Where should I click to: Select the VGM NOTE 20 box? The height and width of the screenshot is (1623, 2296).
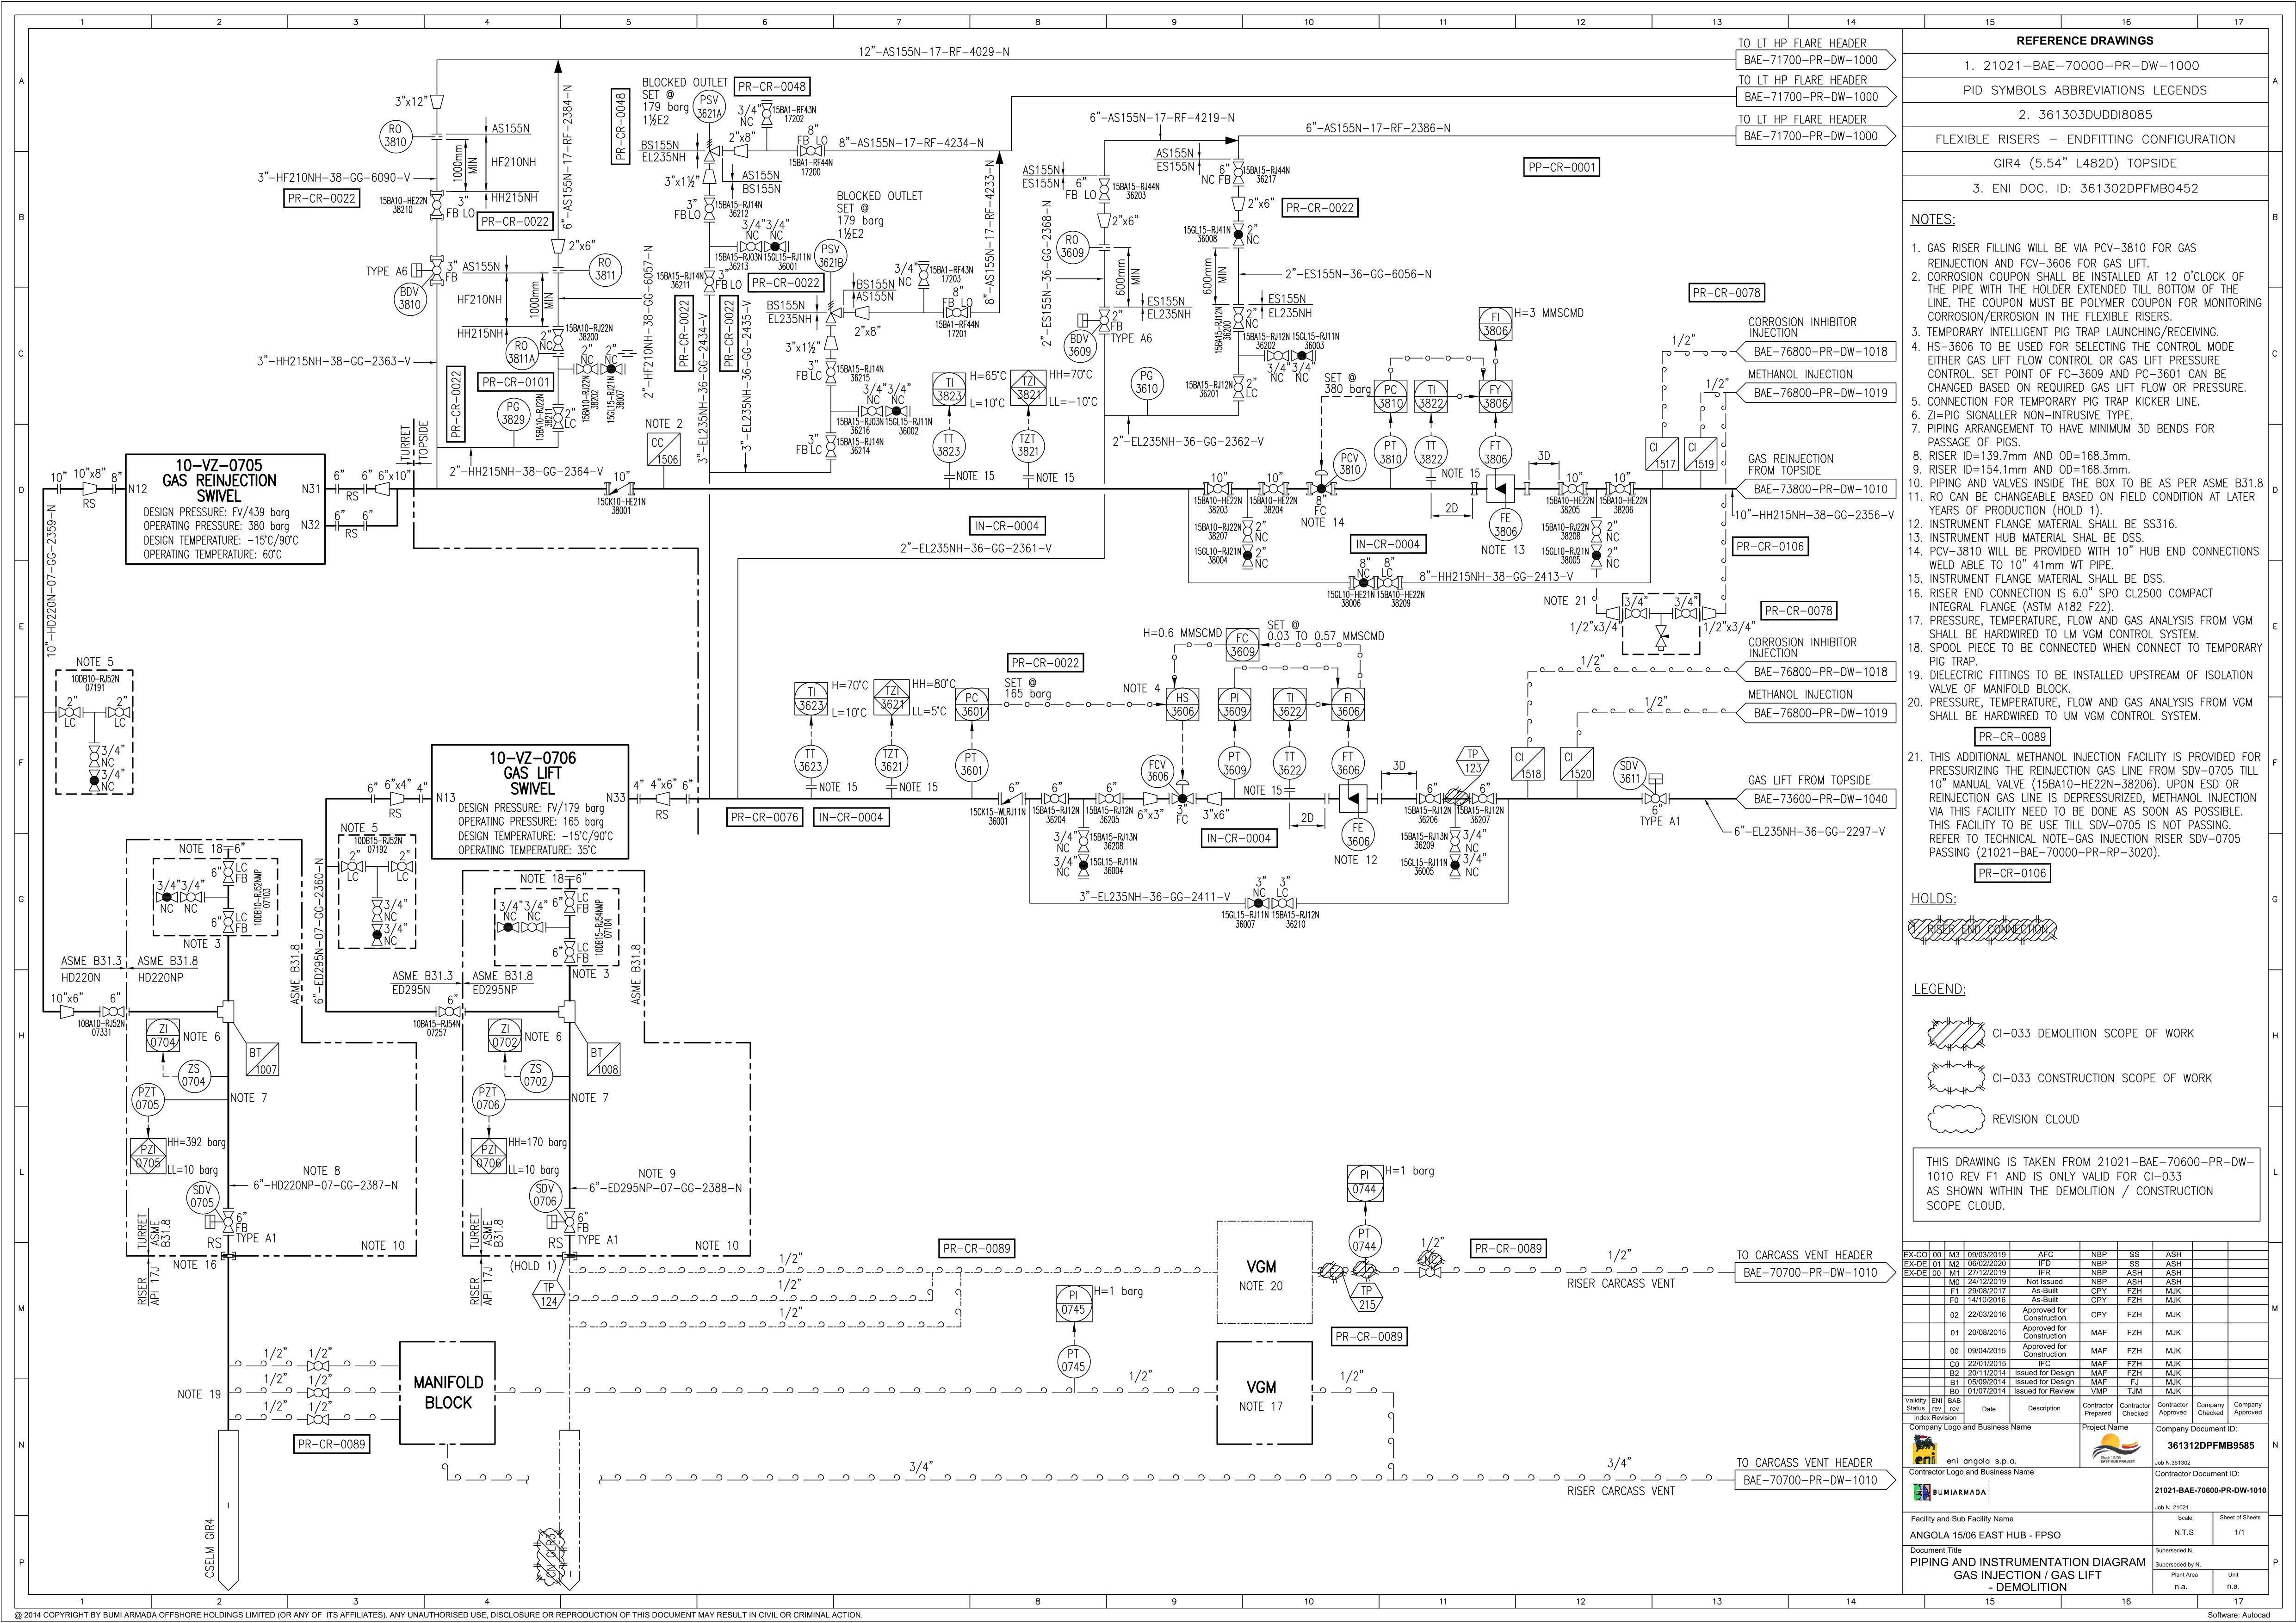click(x=1264, y=1272)
